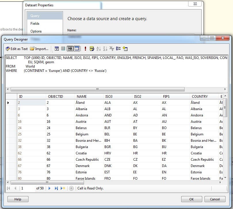This screenshot has width=233, height=209.
Task: Toggle the SQL pane button
Action: (70, 49)
